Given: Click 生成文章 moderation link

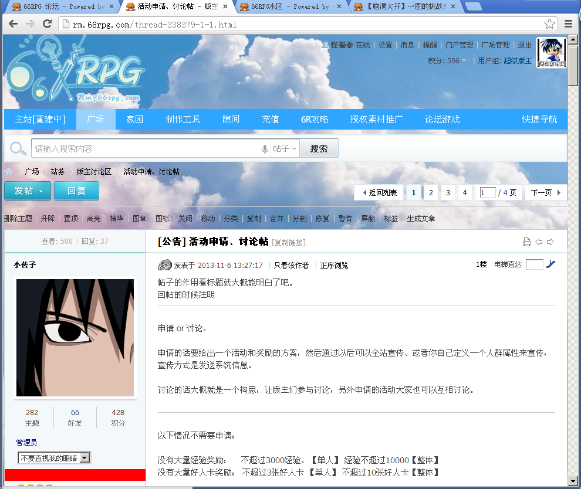Looking at the screenshot, I should point(421,218).
